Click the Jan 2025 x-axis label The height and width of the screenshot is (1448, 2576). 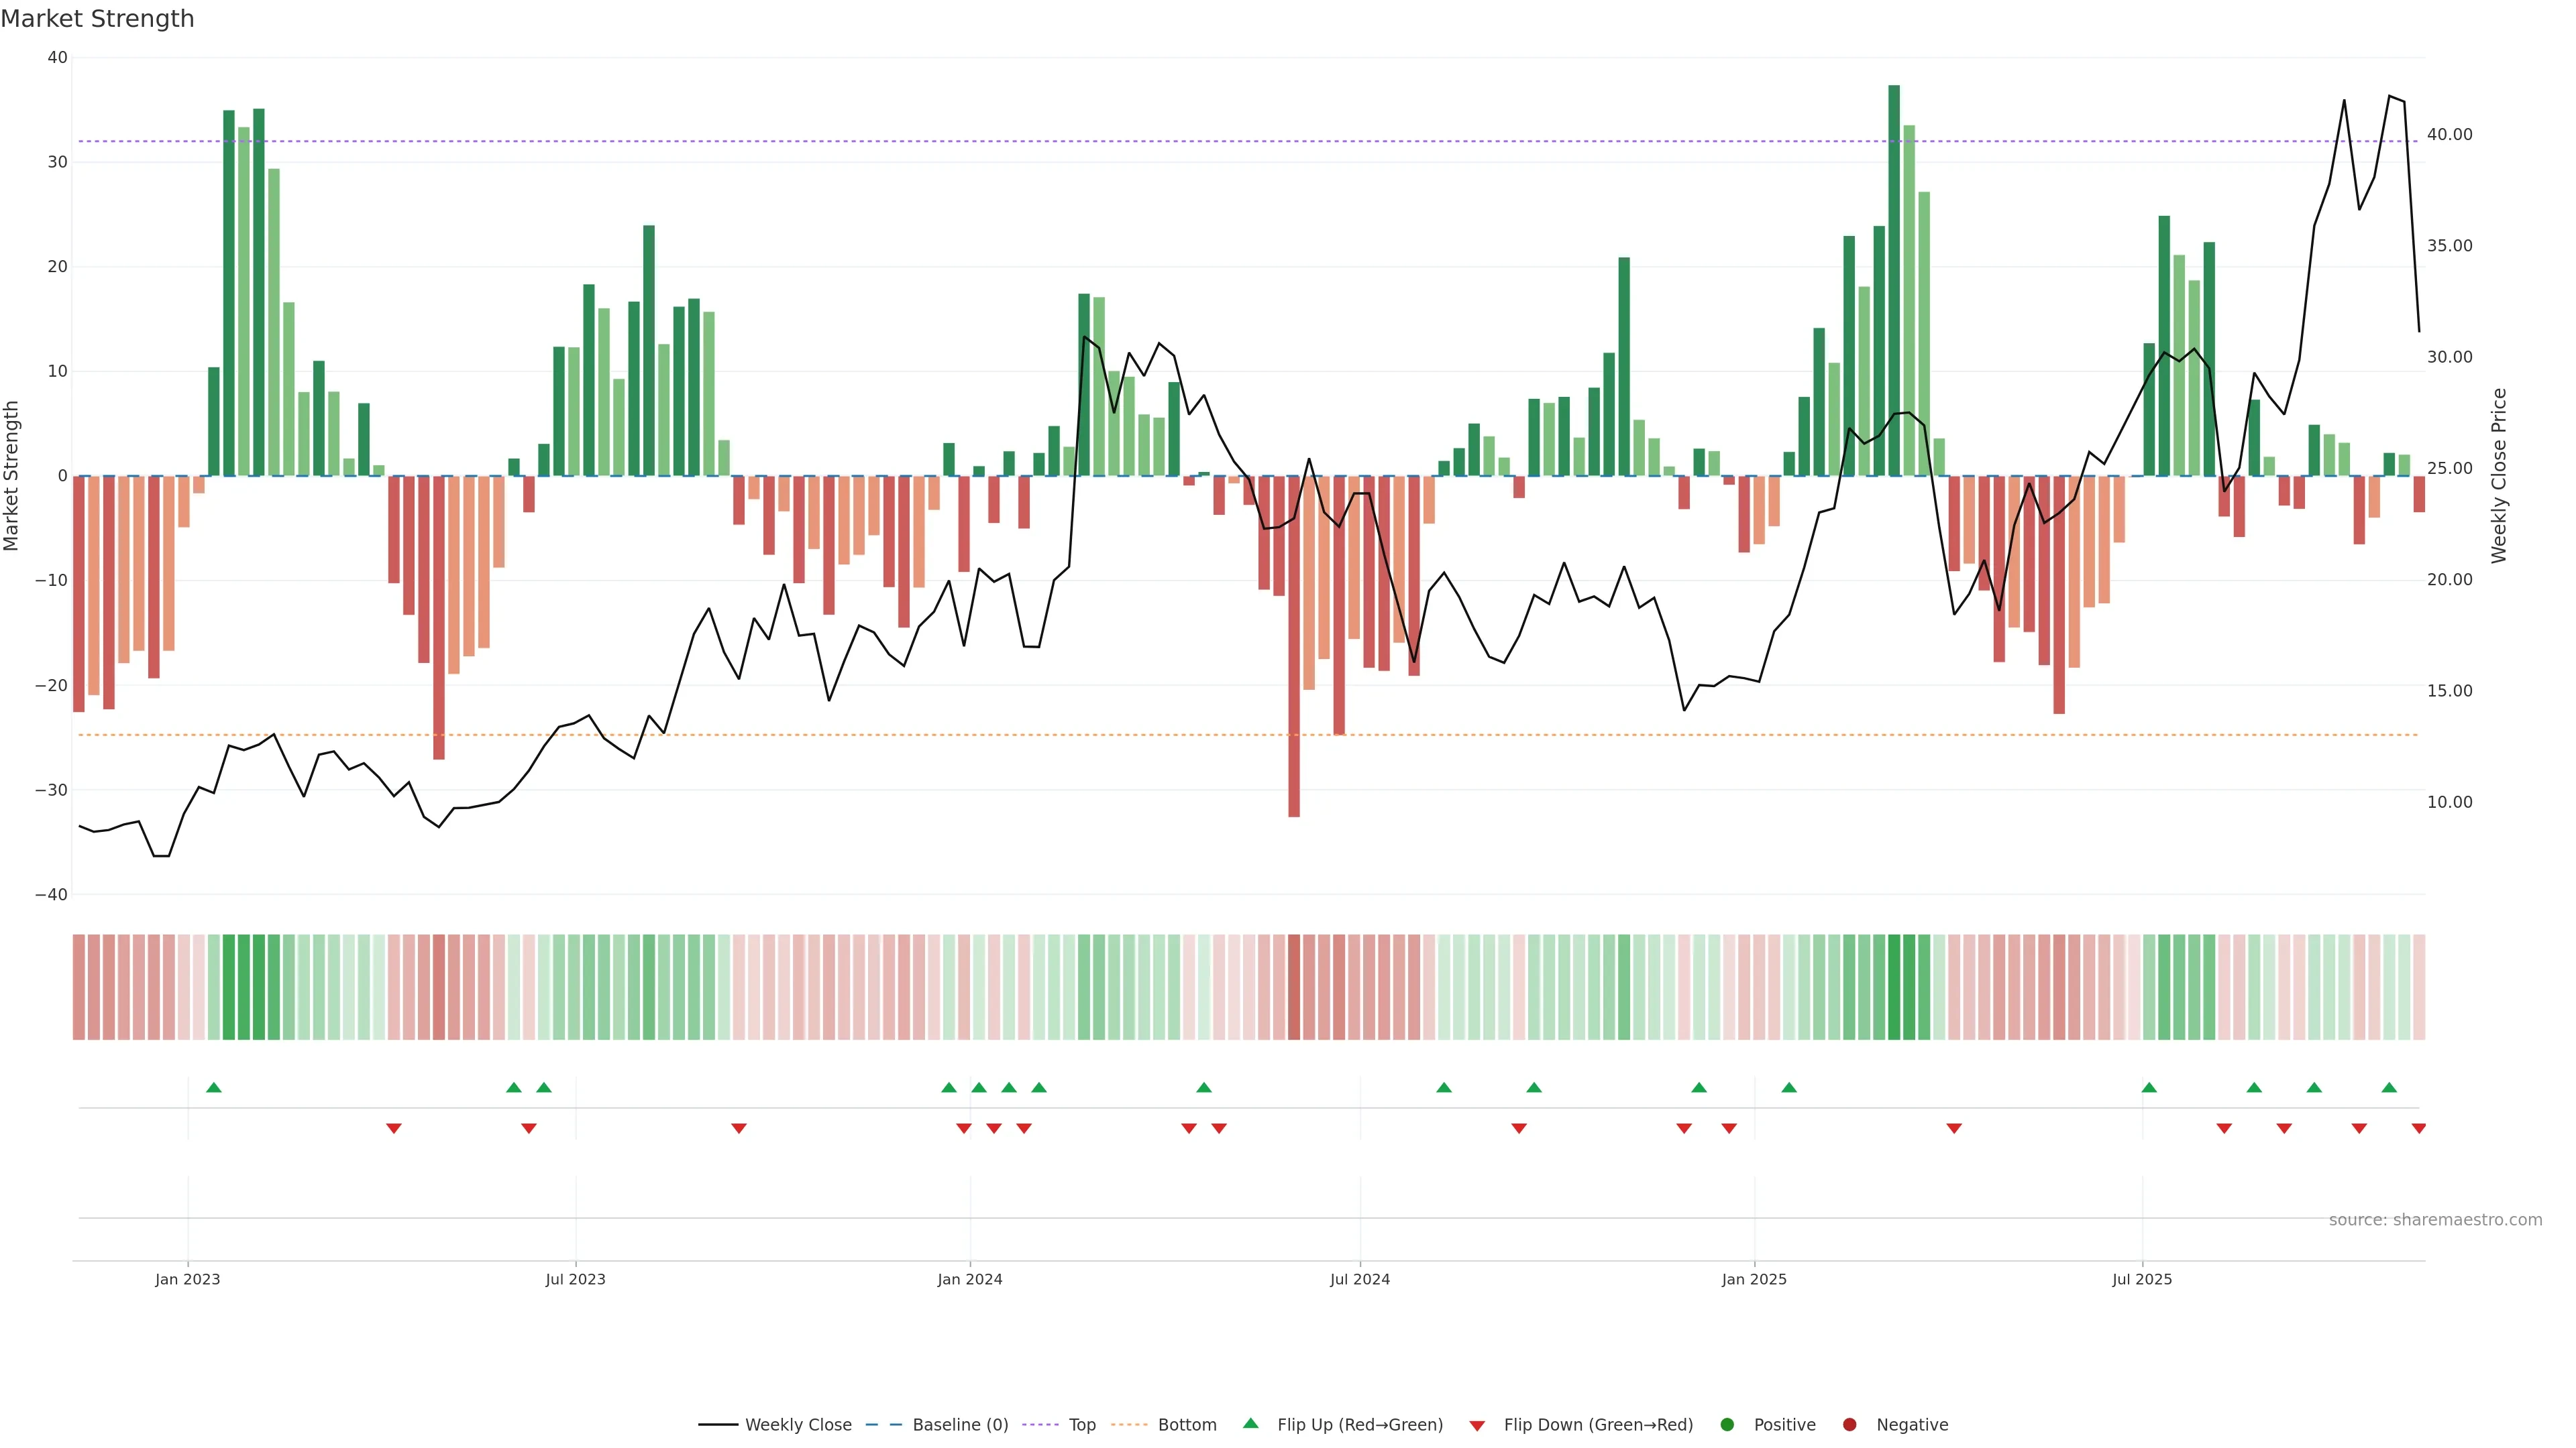click(1754, 1279)
